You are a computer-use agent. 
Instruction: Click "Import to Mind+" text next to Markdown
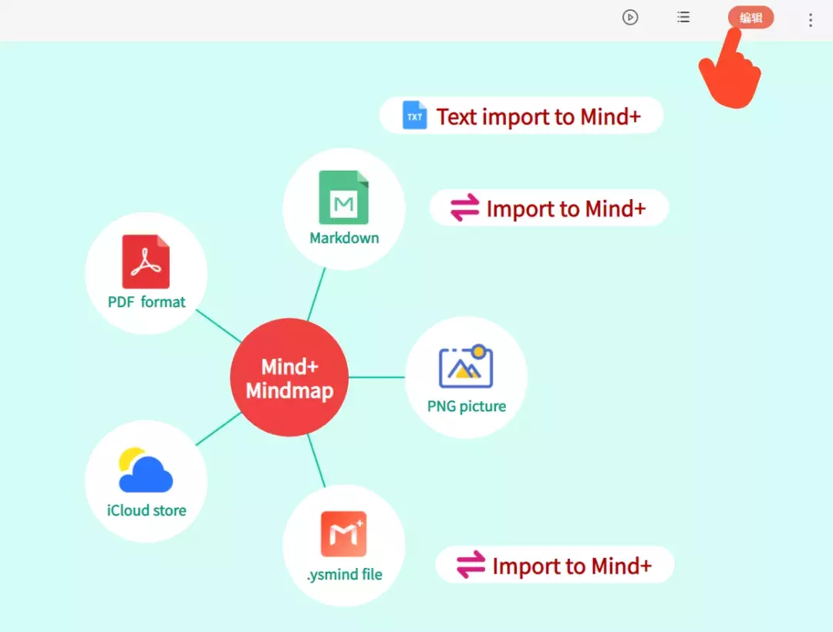pyautogui.click(x=565, y=209)
